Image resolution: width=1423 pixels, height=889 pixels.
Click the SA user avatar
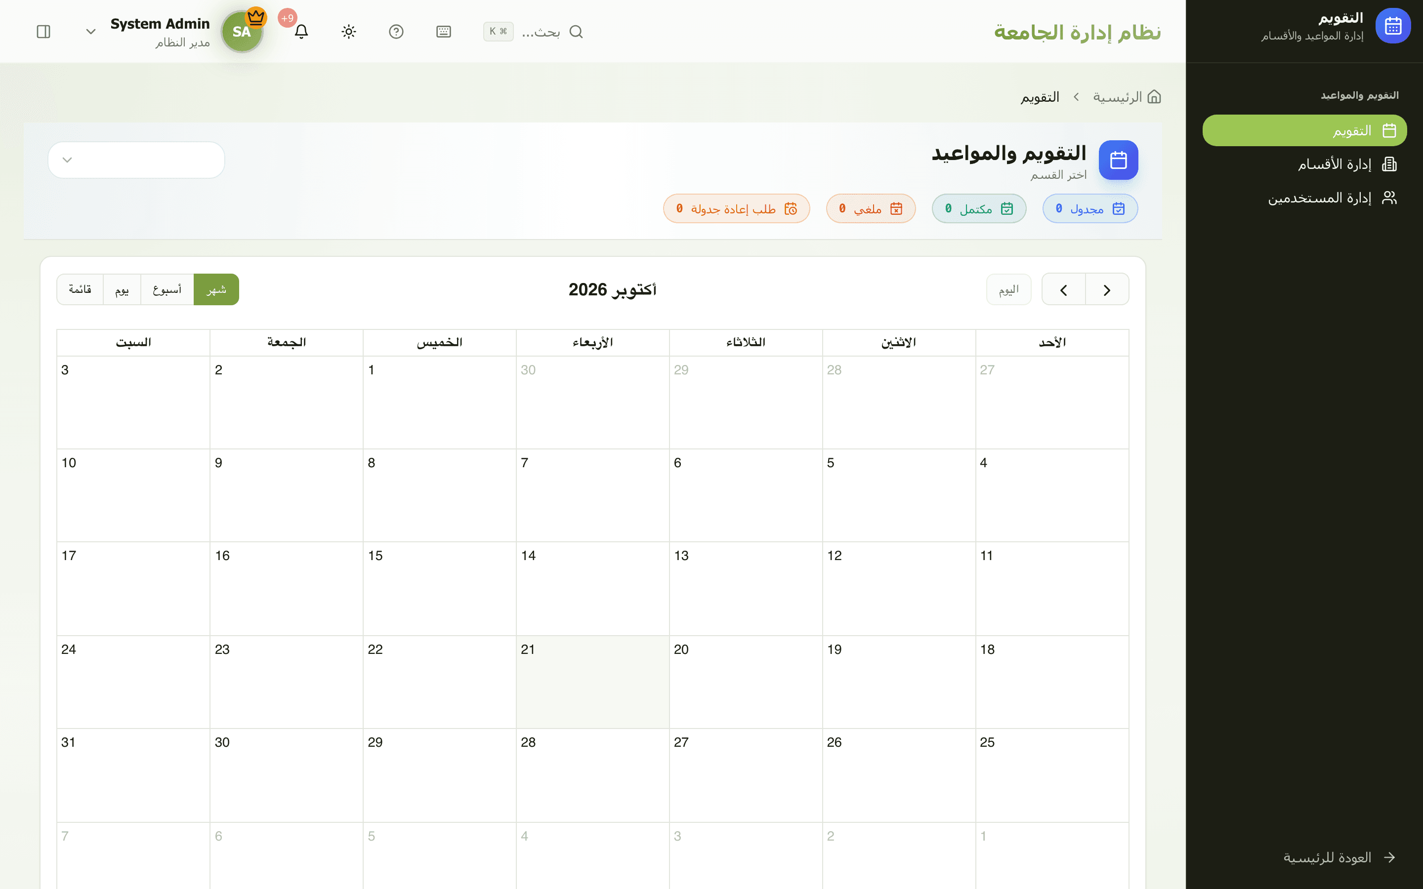click(242, 32)
